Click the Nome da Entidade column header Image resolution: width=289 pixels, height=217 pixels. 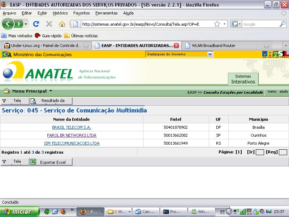pyautogui.click(x=71, y=119)
